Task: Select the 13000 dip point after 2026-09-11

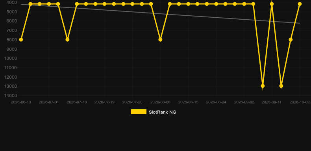Action: 281,86
